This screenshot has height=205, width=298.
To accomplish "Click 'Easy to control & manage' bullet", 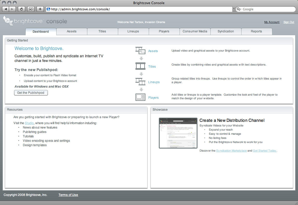I will pos(225,134).
